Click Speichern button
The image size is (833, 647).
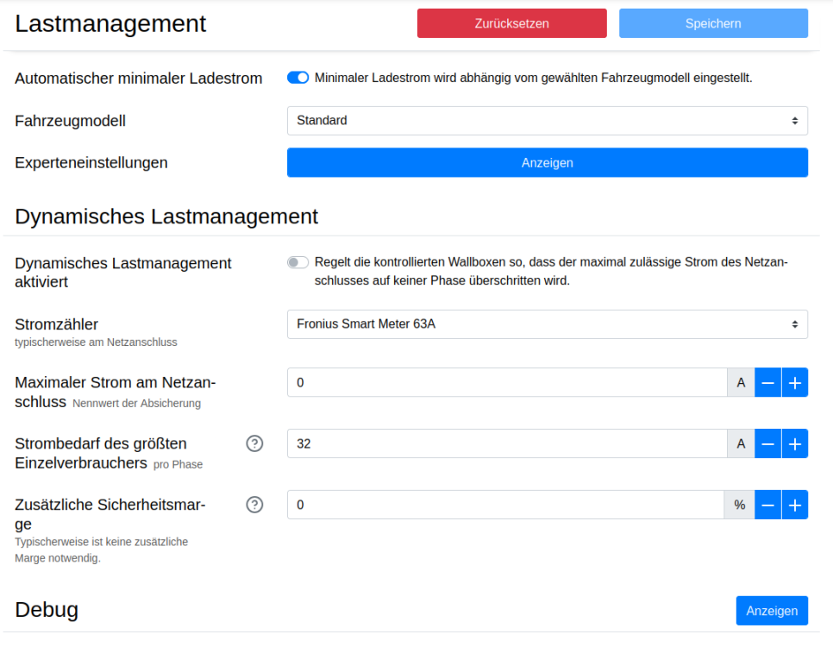713,23
